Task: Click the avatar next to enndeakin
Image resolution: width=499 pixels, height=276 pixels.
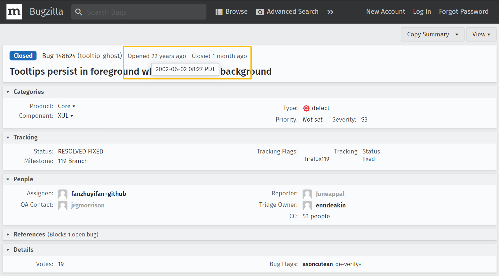Action: click(x=307, y=205)
